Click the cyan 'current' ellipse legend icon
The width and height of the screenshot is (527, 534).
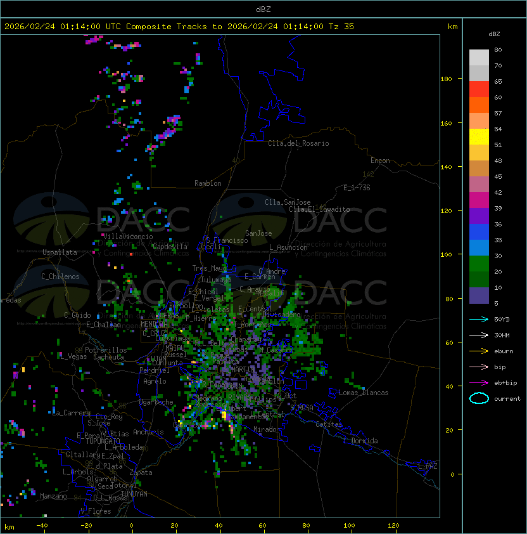tap(479, 398)
